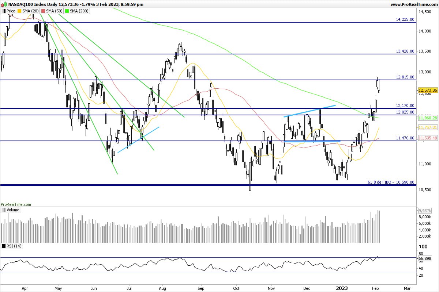Click the Jul label on time axis
The width and height of the screenshot is (439, 292).
[x=128, y=288]
